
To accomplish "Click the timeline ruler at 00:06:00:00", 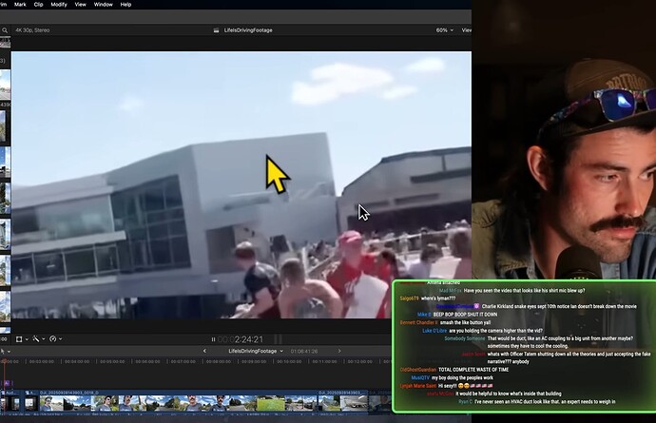I will pyautogui.click(x=145, y=361).
